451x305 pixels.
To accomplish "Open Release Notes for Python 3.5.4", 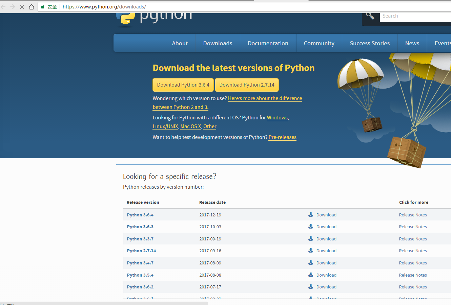I will point(413,275).
